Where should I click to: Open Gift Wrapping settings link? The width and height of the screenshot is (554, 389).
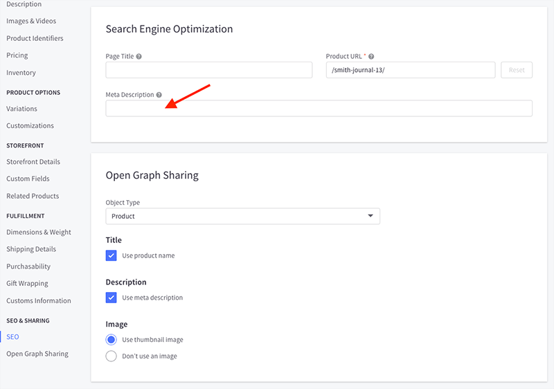pyautogui.click(x=27, y=283)
